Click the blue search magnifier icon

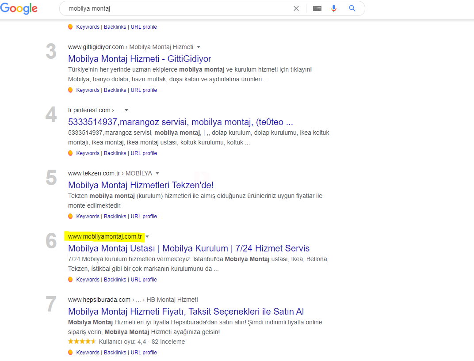[x=352, y=8]
